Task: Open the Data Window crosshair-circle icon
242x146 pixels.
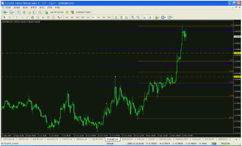Action: point(24,12)
